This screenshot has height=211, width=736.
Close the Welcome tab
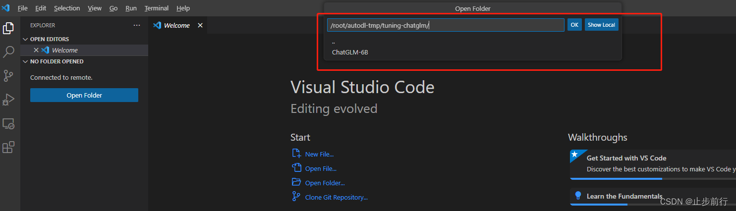pos(200,25)
